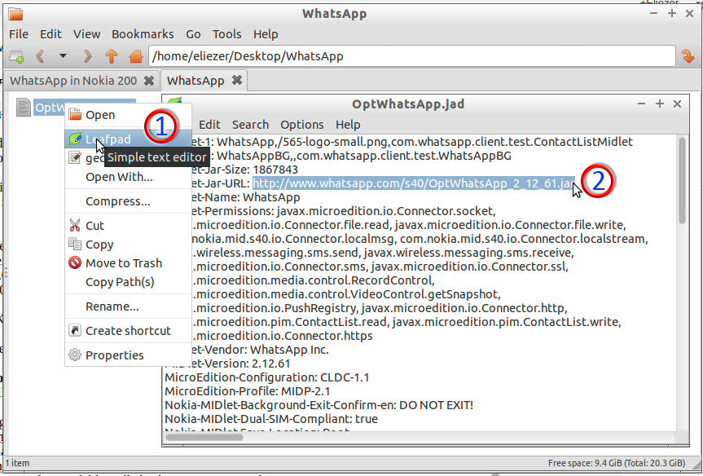Viewport: 703px width, 476px height.
Task: Open the Bookmarks menu
Action: [143, 34]
